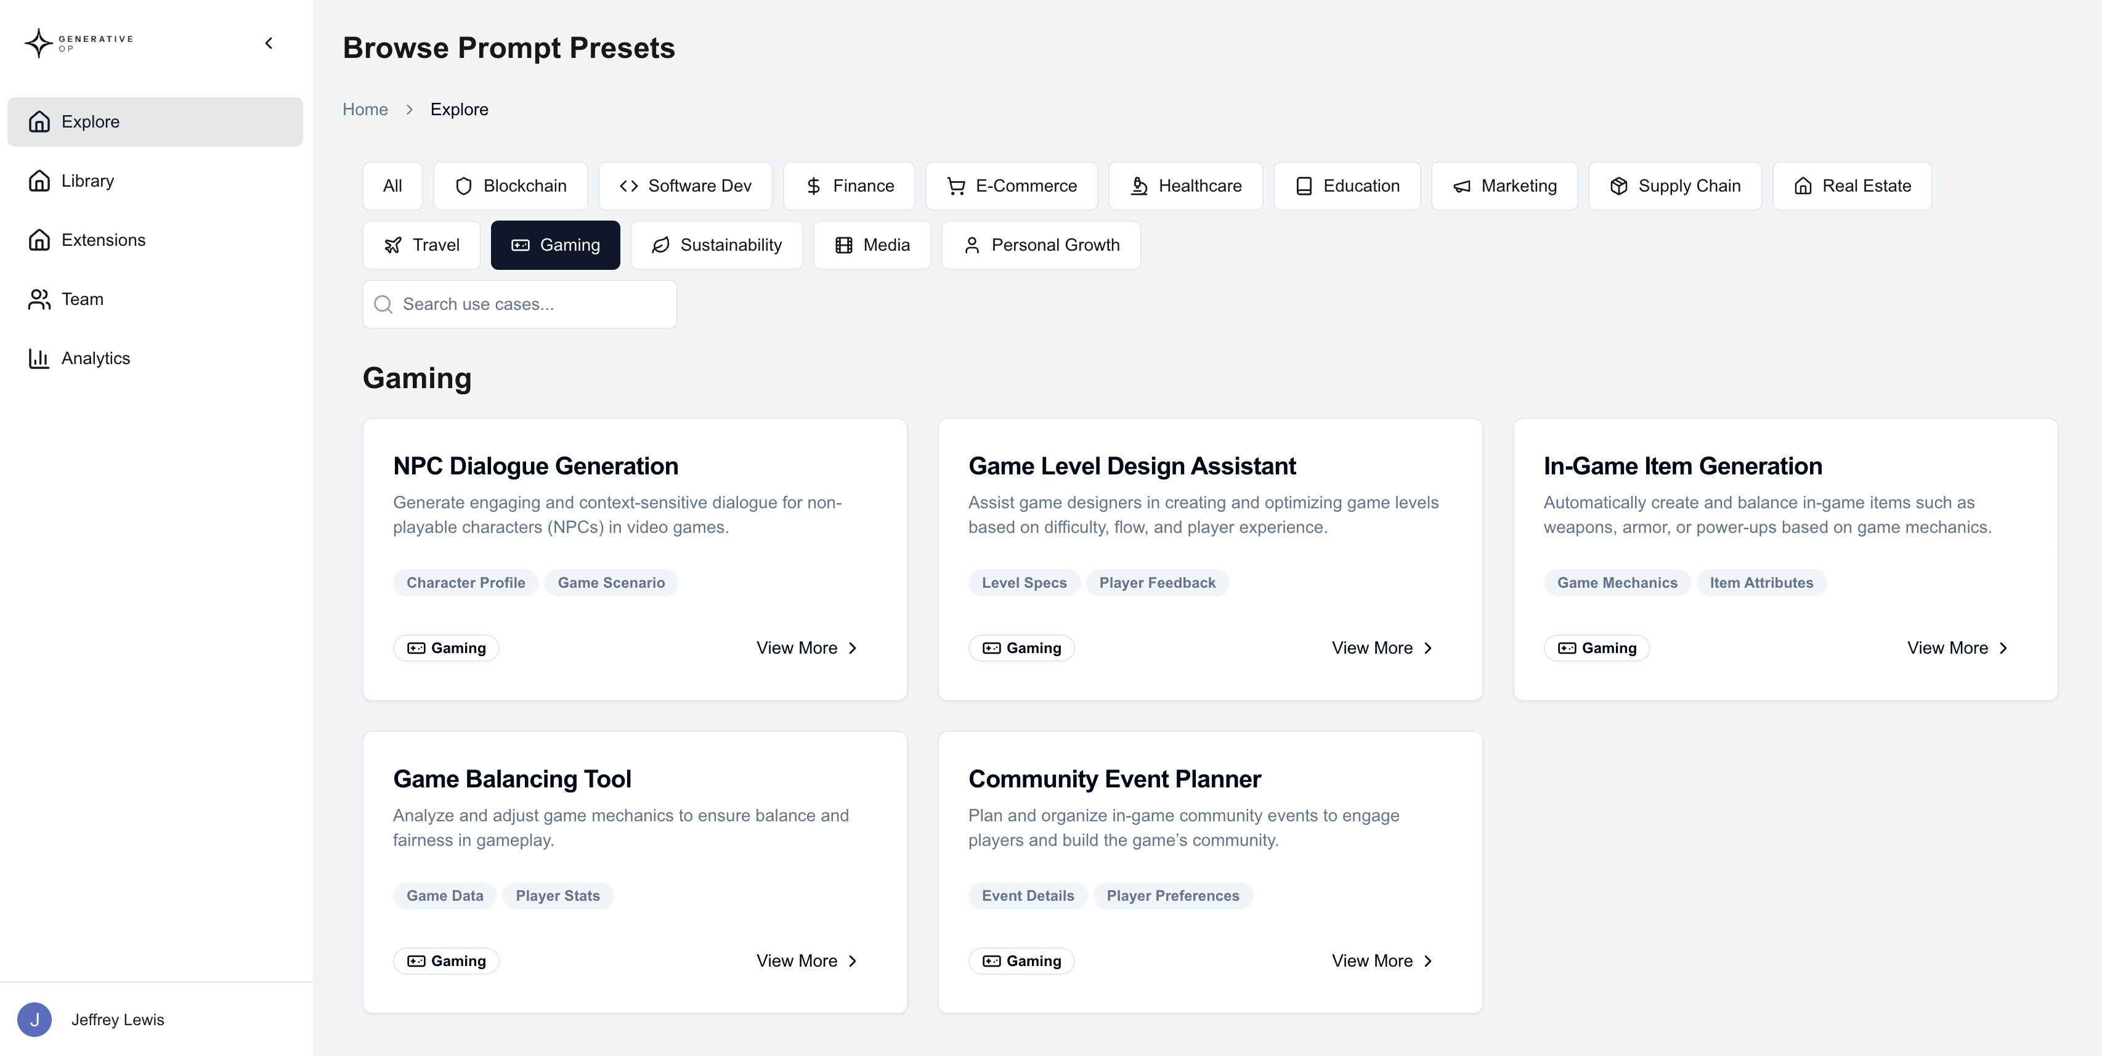Screen dimensions: 2102x1056
Task: Expand View More on In-Game Item Generation
Action: pyautogui.click(x=1957, y=647)
